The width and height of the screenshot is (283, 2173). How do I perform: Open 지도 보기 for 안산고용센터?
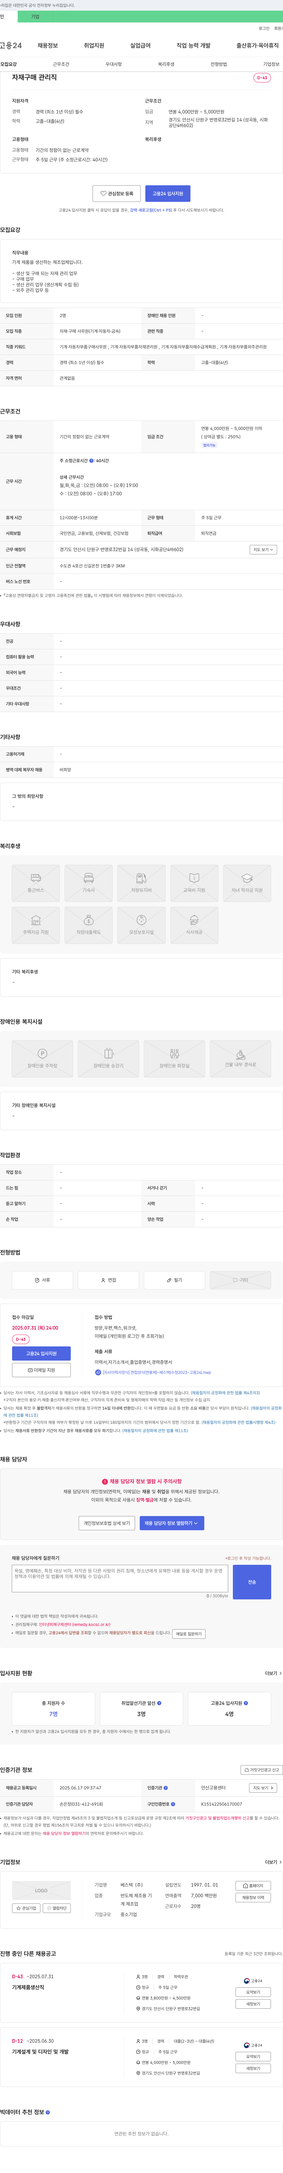click(x=263, y=1788)
